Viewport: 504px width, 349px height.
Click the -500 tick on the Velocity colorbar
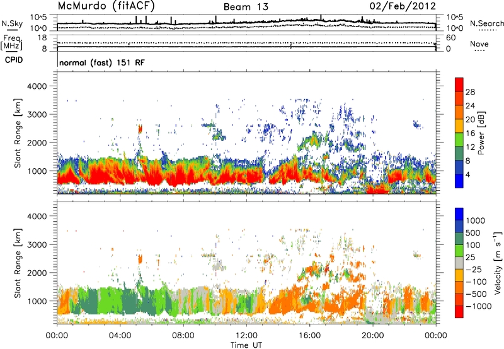click(x=476, y=294)
